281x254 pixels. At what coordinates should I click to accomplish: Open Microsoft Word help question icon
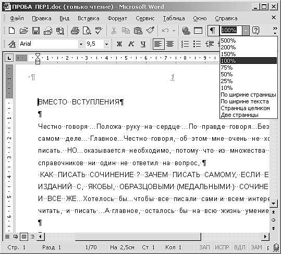click(x=255, y=31)
